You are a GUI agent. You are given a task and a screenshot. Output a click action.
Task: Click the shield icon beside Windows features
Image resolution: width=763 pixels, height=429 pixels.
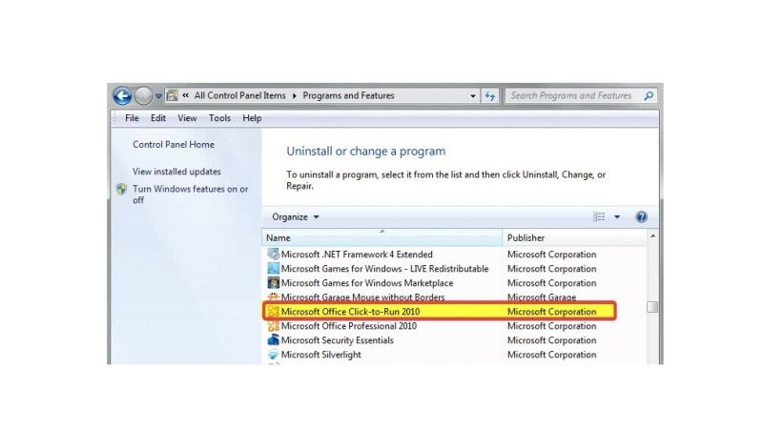click(x=122, y=189)
